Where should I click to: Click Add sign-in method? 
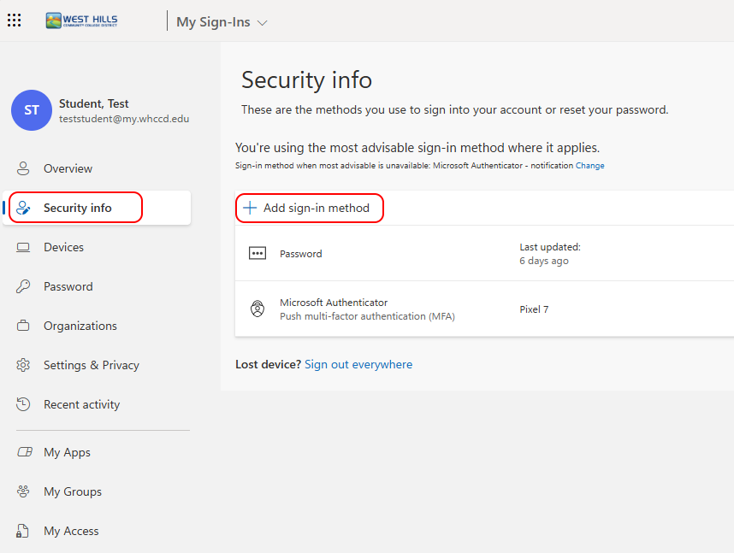pyautogui.click(x=309, y=208)
